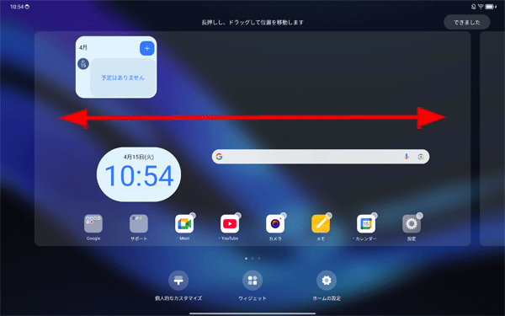Tap the microphone icon in search bar
Viewport: 505px width, 316px height.
point(407,157)
